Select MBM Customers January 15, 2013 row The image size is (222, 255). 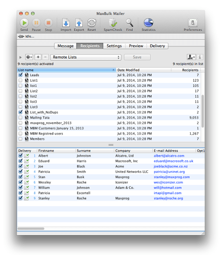coord(109,128)
